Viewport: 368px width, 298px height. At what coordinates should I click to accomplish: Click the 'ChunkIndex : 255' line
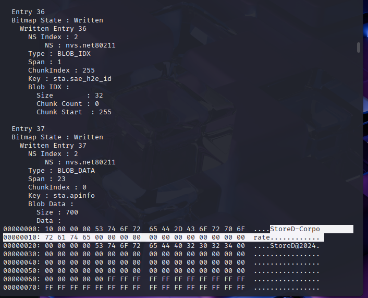62,70
